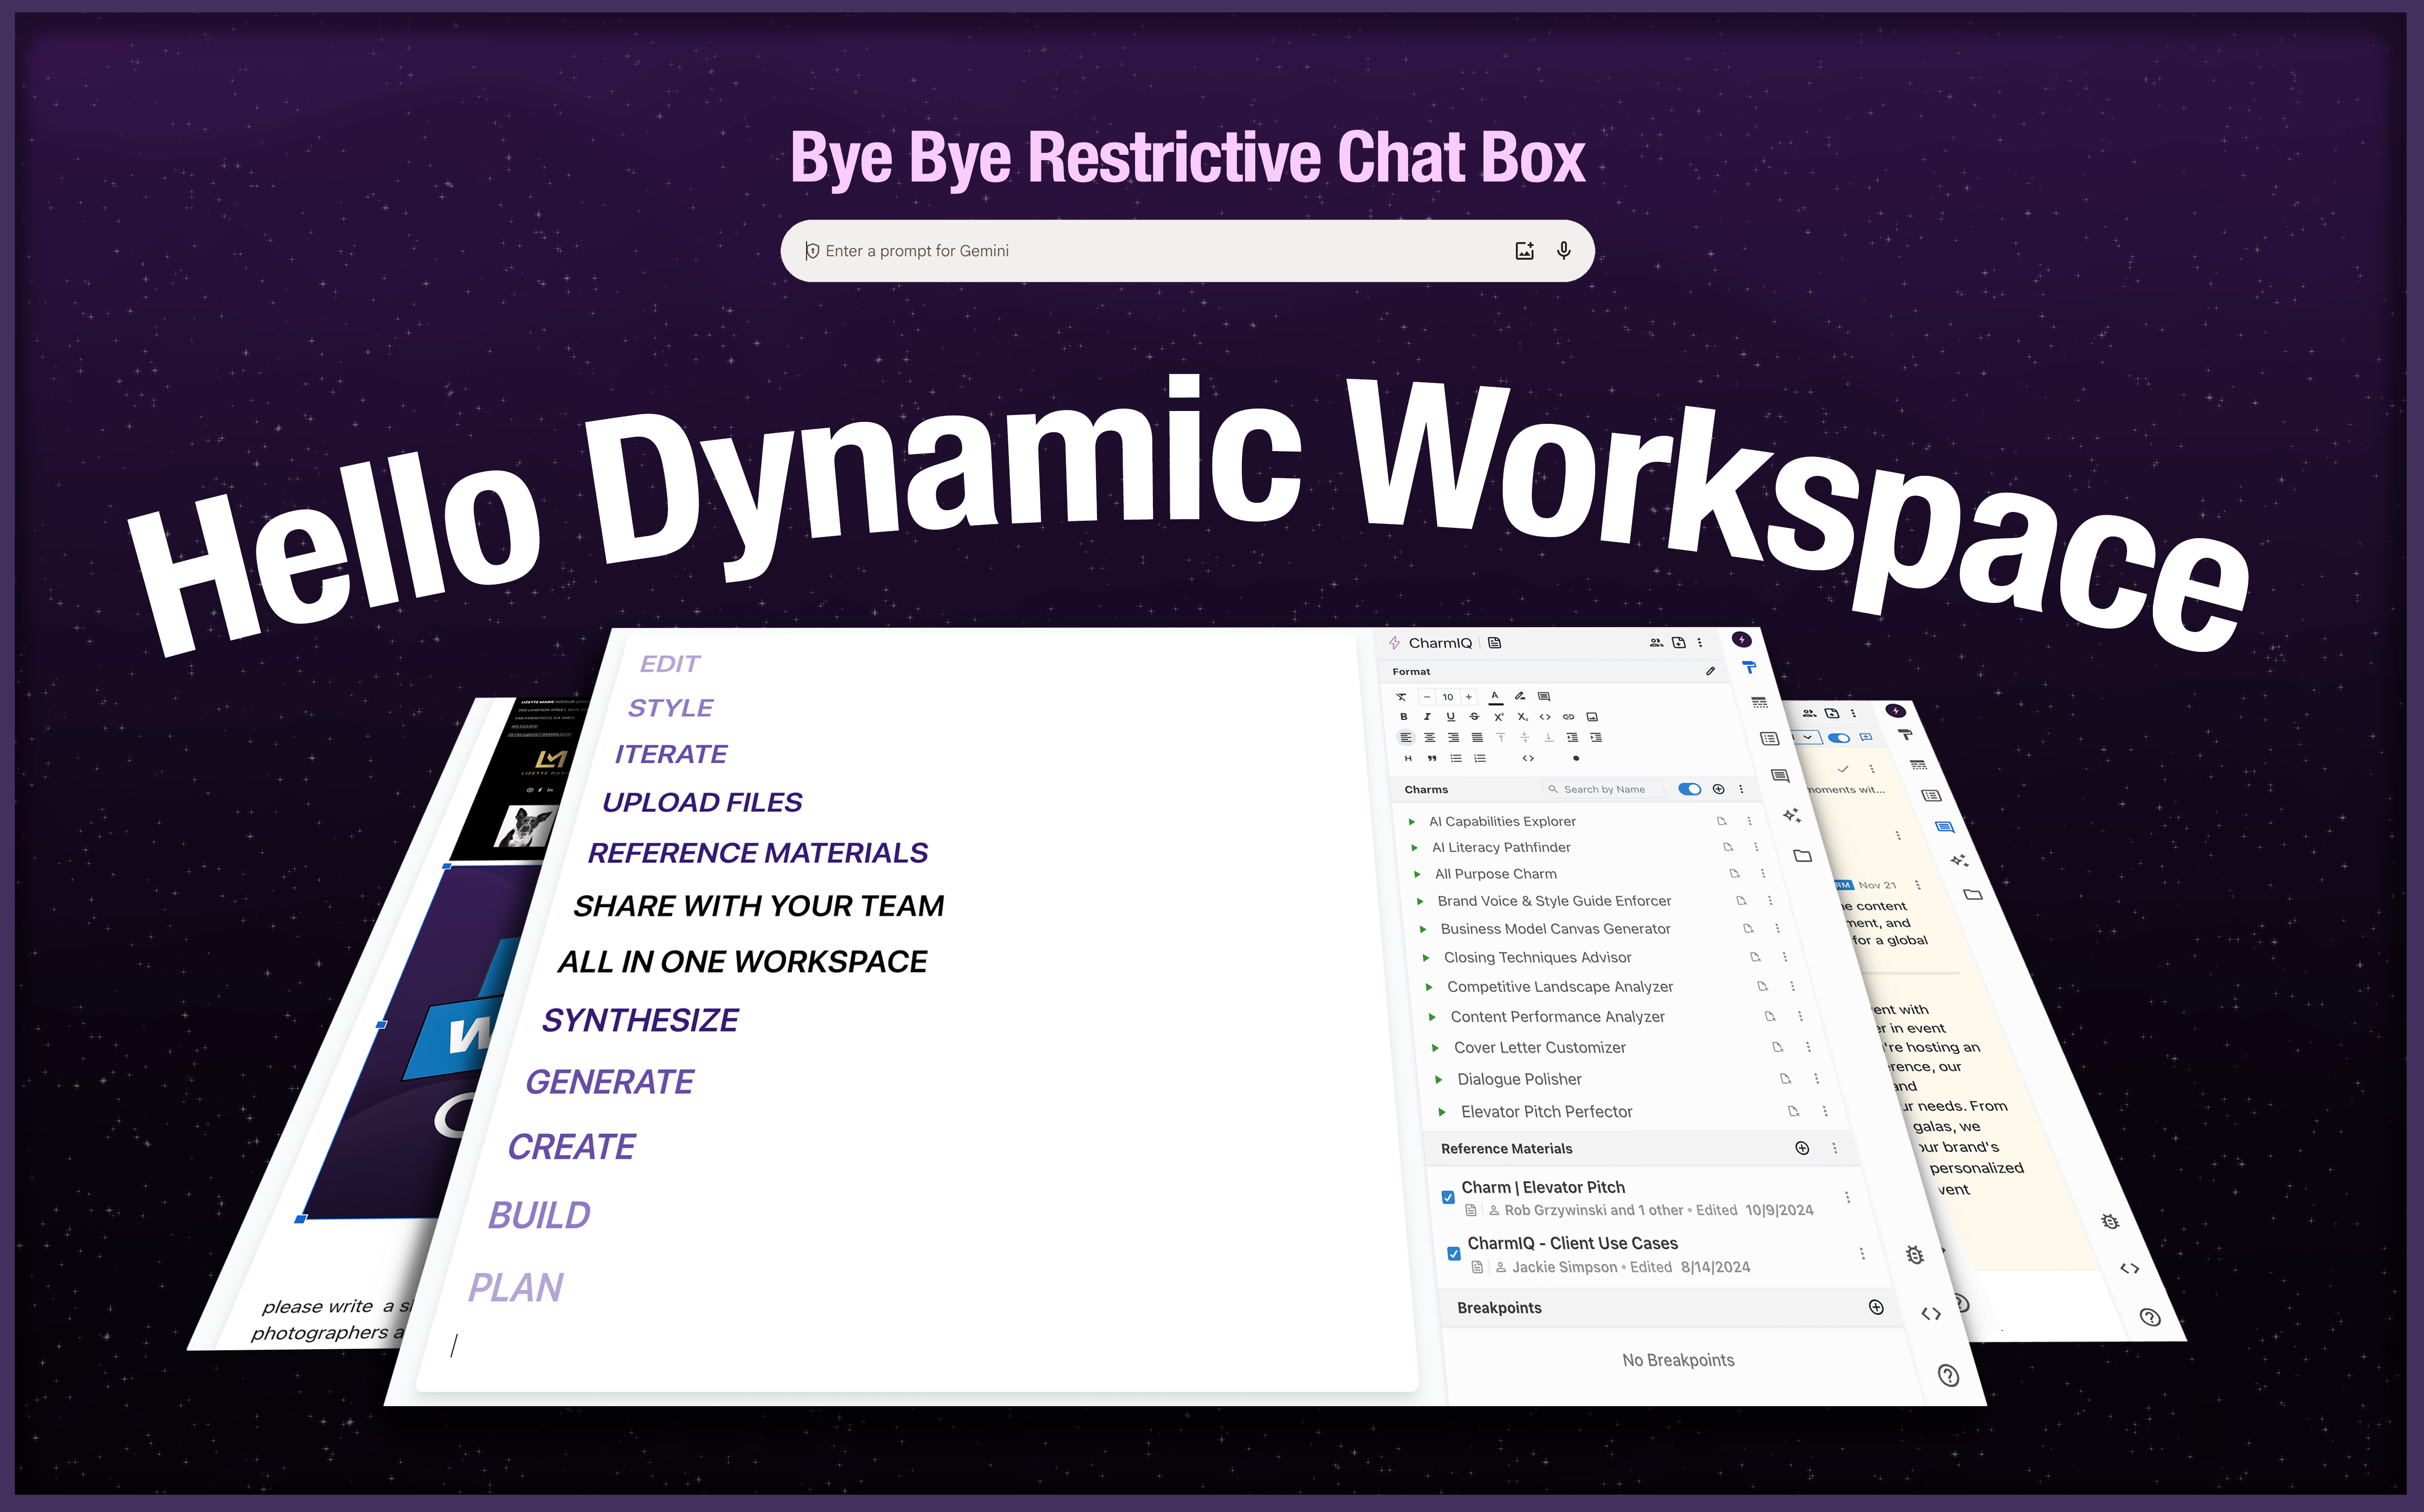Open the text color picker (underlined A)

click(1495, 697)
